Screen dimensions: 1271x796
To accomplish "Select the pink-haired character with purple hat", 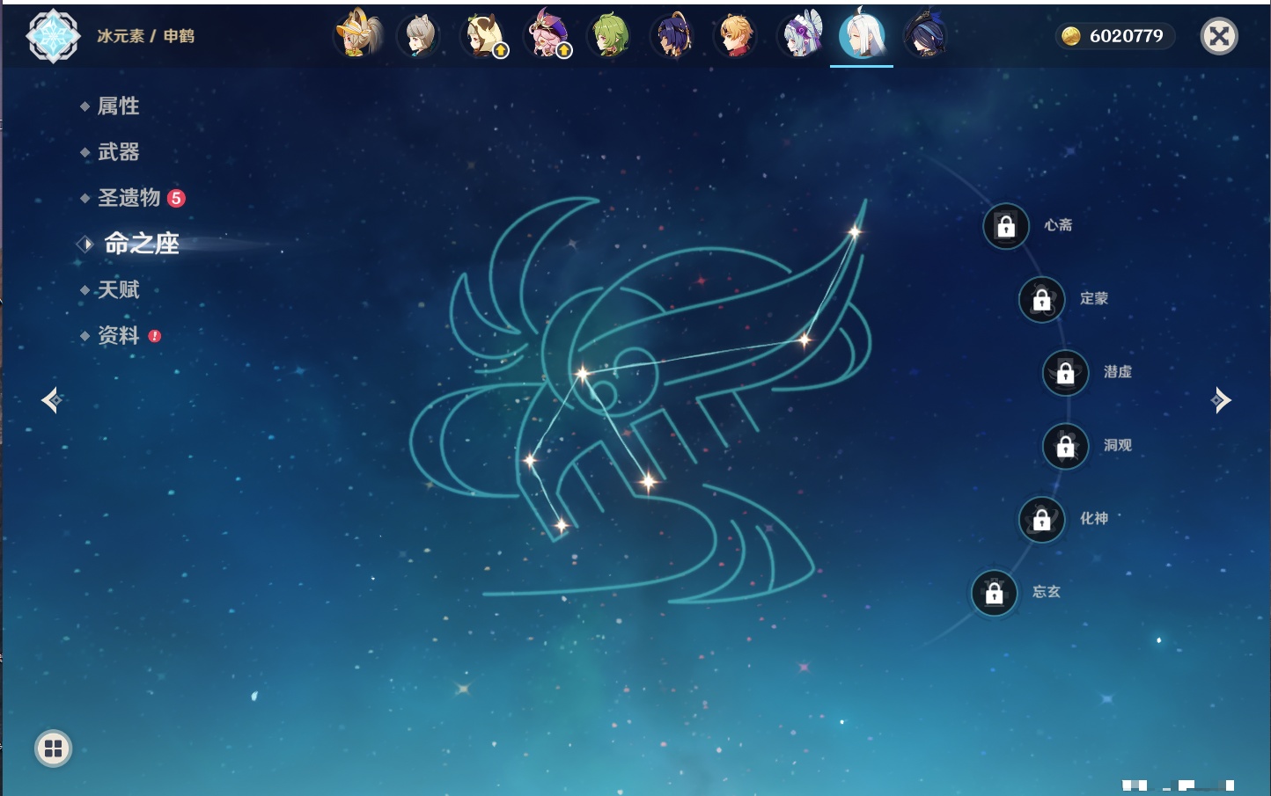I will point(547,36).
